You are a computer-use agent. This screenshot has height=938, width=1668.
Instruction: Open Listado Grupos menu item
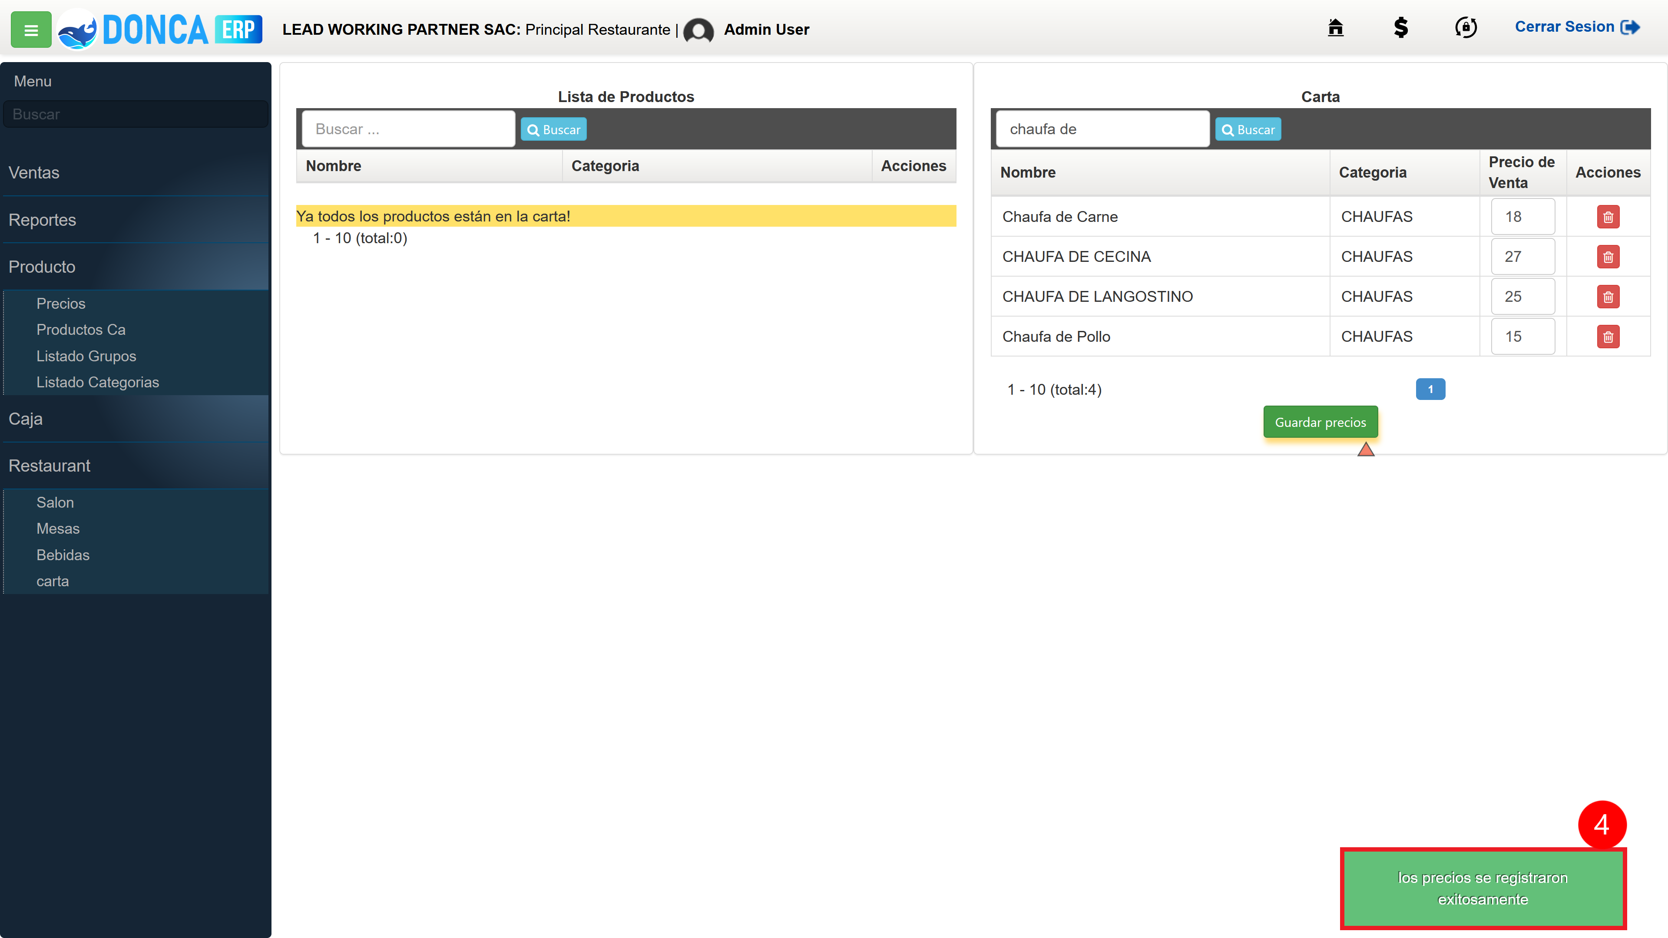click(86, 356)
